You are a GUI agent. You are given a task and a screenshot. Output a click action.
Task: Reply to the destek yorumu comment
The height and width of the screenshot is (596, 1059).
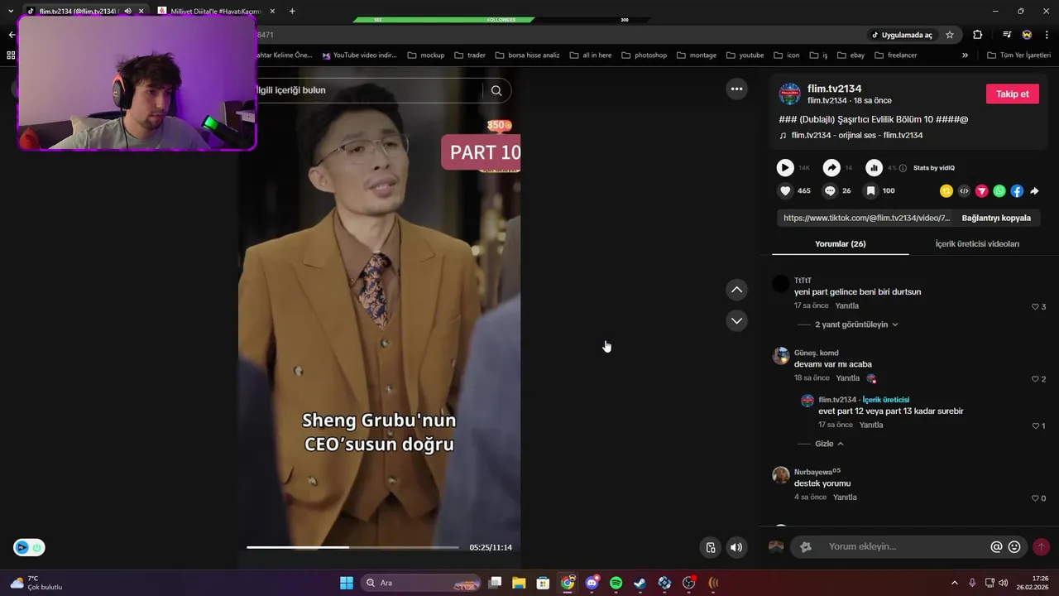pos(845,497)
